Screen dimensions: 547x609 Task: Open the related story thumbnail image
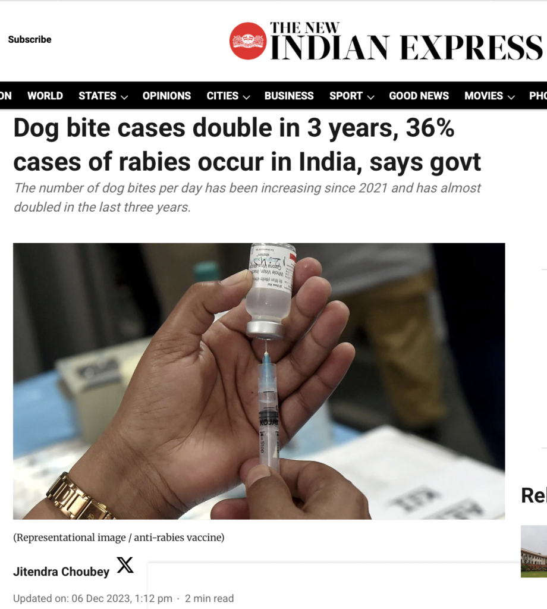[534, 551]
